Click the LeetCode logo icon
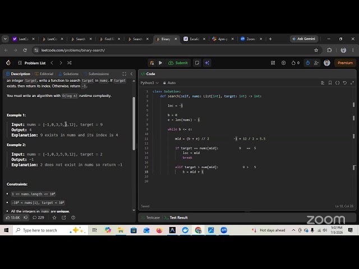Screen dimensions: 359x269 pos(8,63)
